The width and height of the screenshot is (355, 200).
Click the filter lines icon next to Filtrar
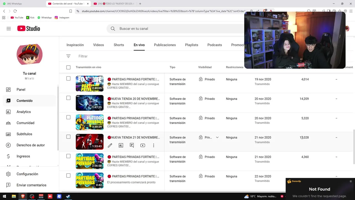[x=69, y=56]
